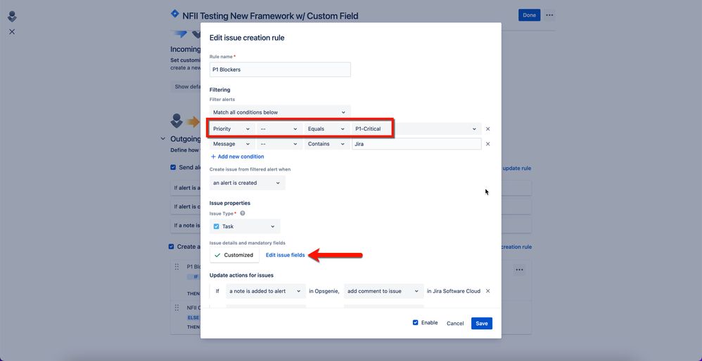Toggle the Enable checkbox
702x361 pixels.
point(416,322)
